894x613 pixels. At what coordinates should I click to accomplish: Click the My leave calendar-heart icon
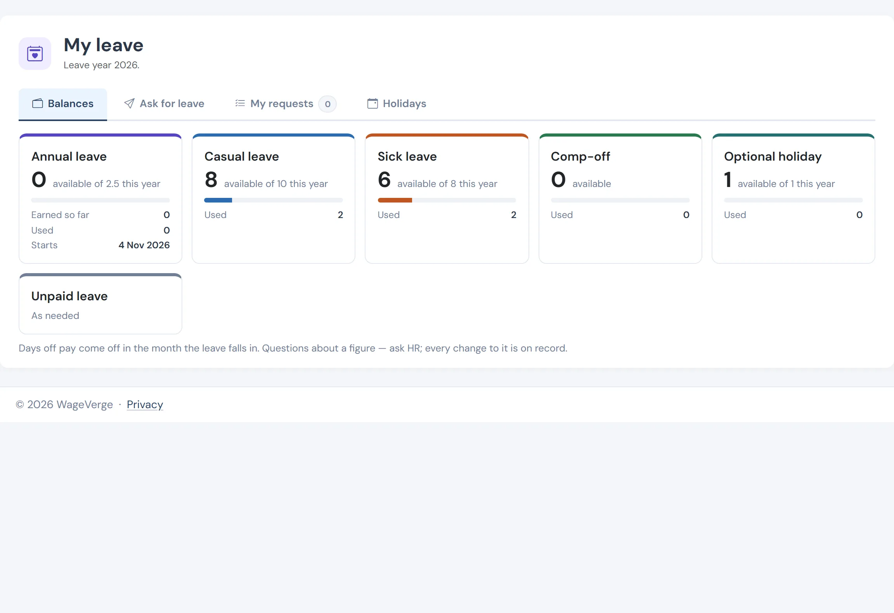35,54
